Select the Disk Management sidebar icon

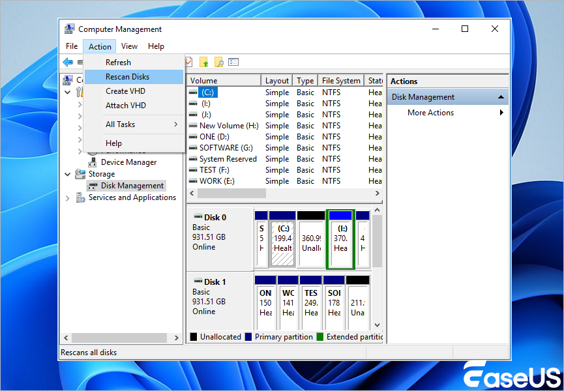point(91,186)
